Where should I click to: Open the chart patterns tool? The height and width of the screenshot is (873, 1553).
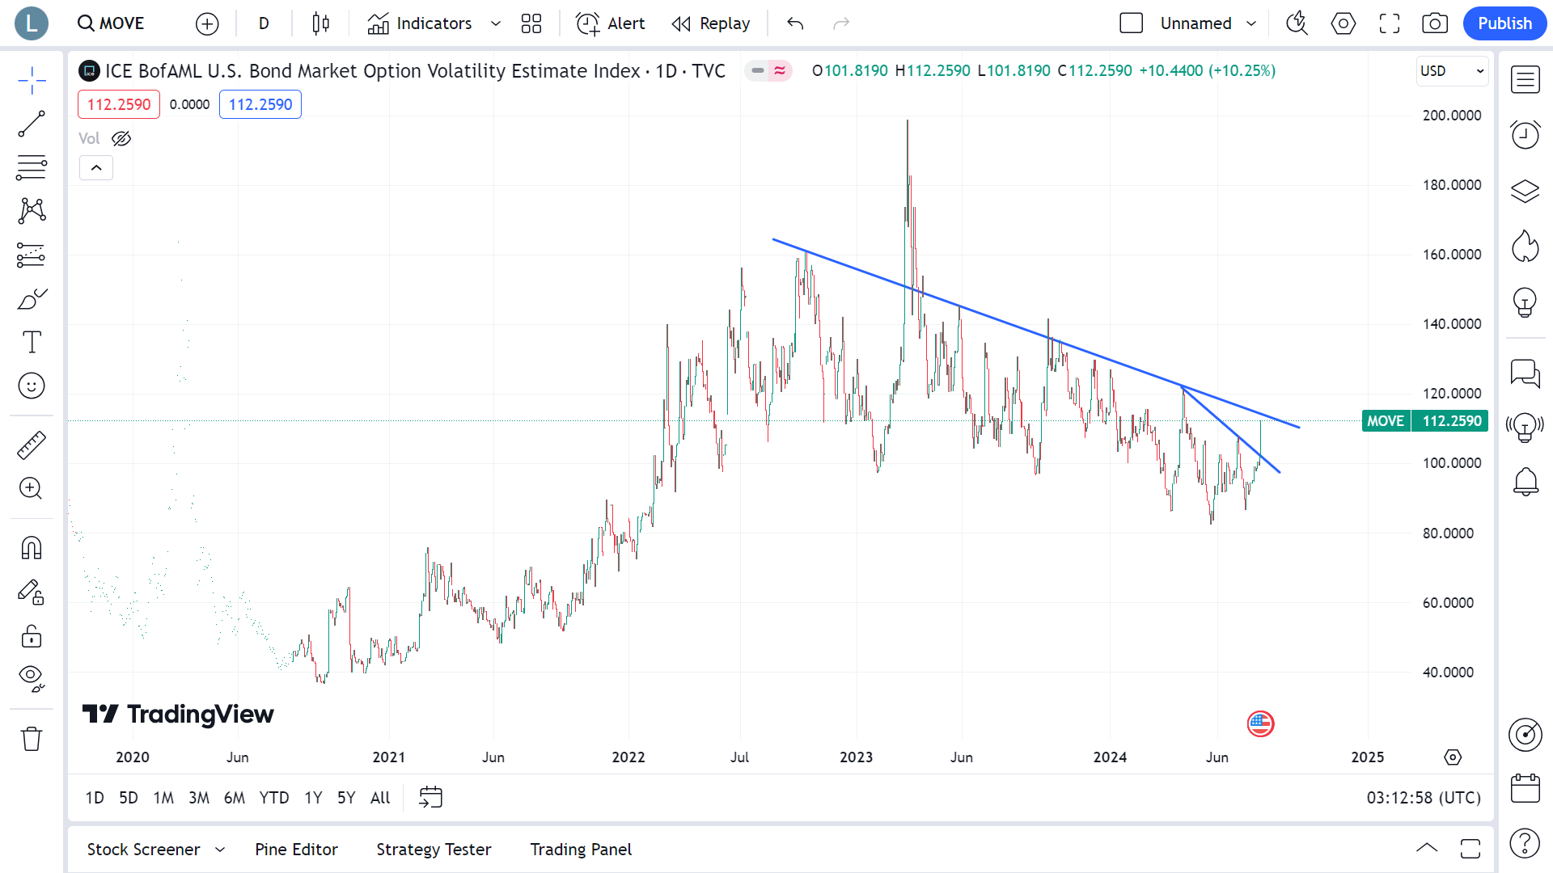32,211
